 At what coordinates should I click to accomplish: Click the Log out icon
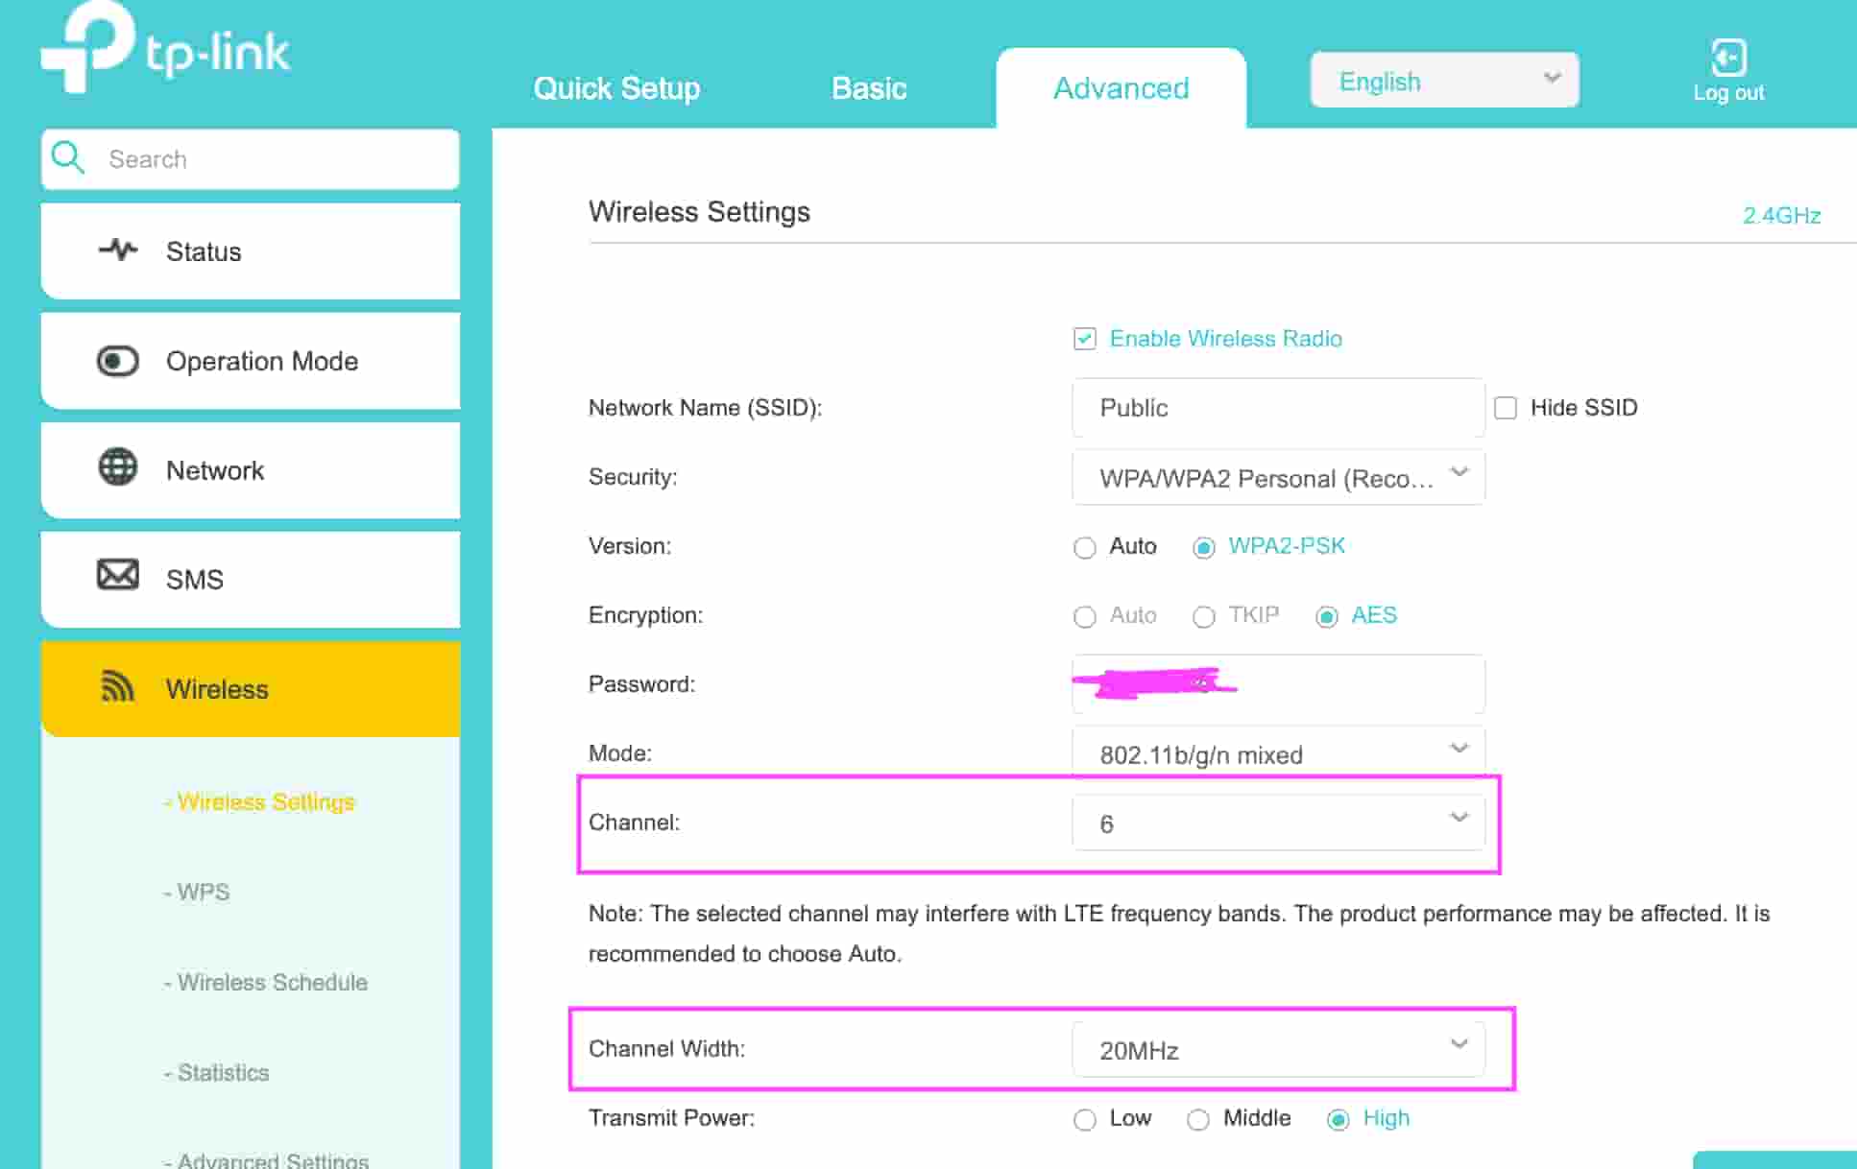point(1727,59)
